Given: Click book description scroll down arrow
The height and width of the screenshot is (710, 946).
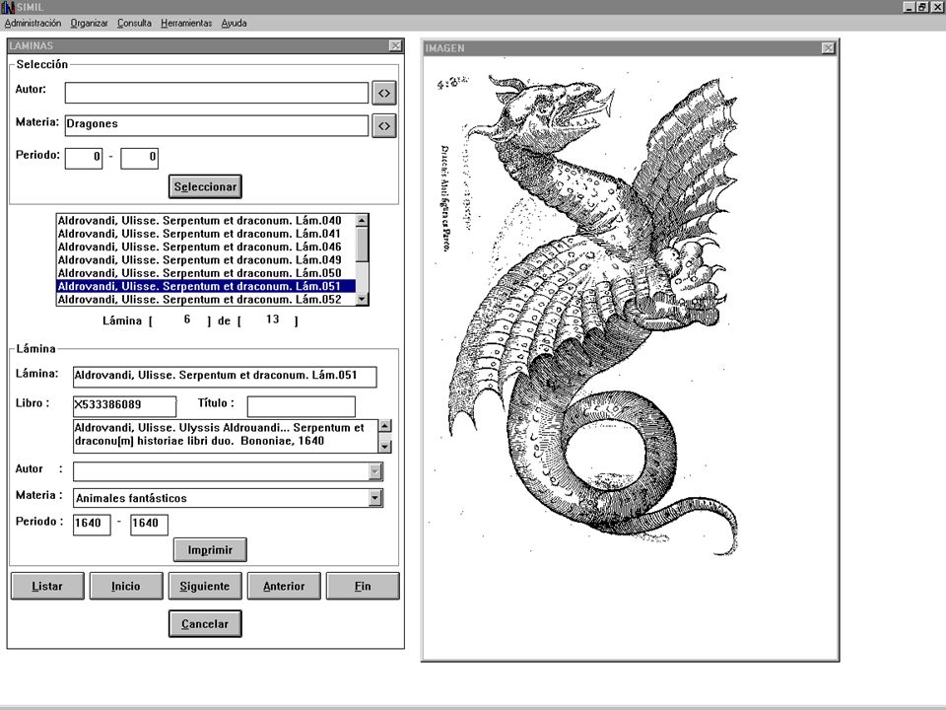Looking at the screenshot, I should [384, 446].
